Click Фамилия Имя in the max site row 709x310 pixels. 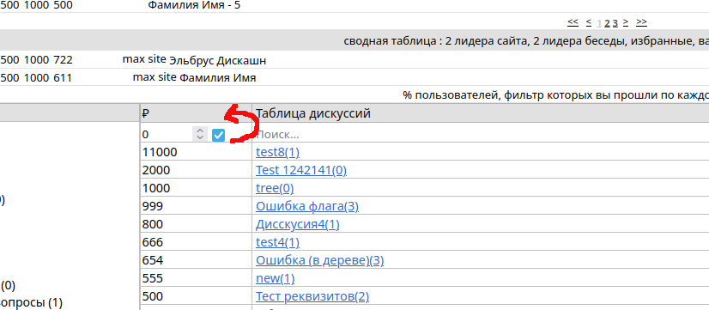218,78
